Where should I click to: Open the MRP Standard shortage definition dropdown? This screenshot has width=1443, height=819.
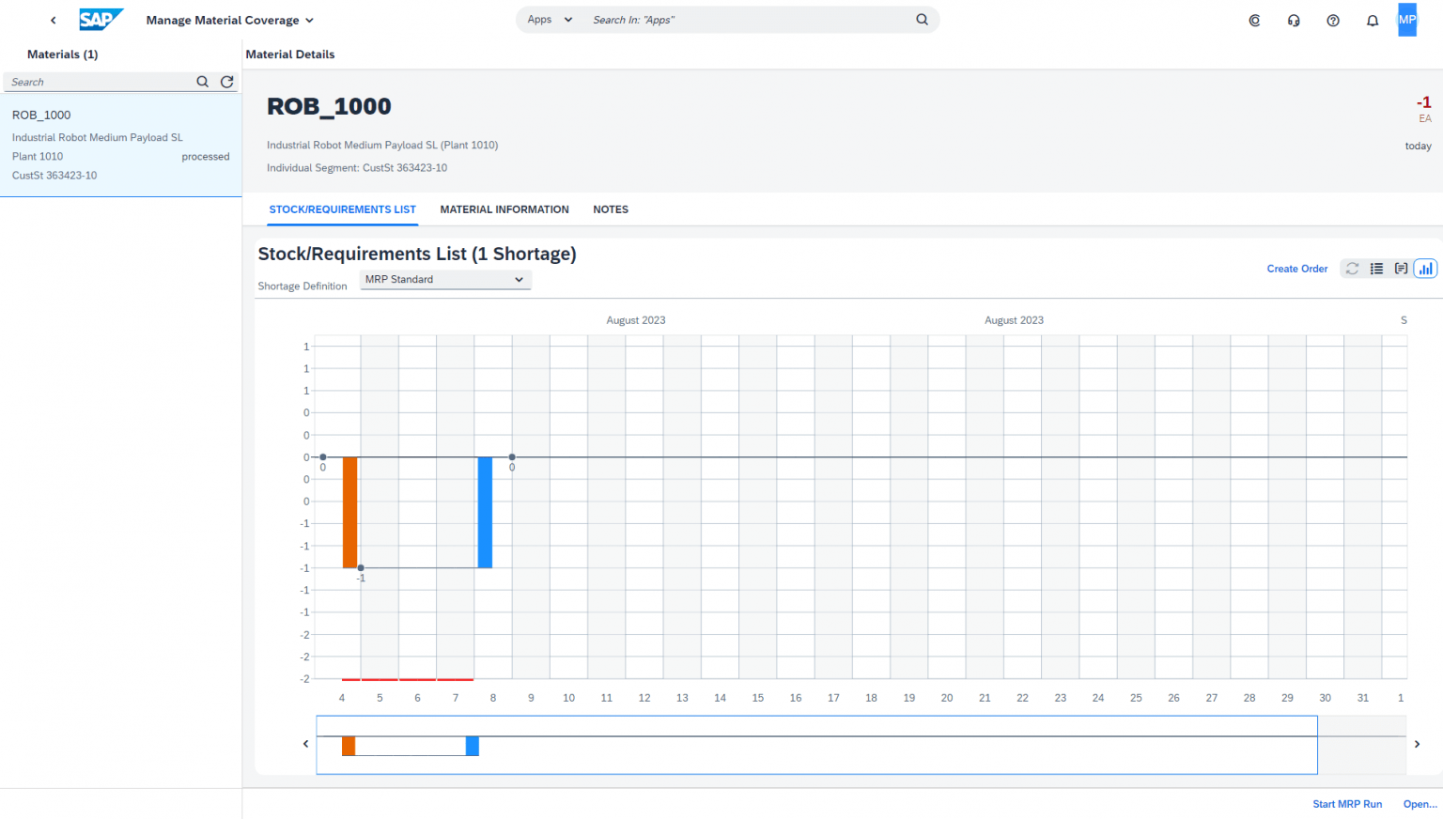click(445, 279)
